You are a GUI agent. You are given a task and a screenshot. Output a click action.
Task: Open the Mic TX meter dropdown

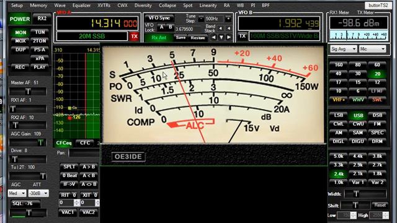(372, 49)
